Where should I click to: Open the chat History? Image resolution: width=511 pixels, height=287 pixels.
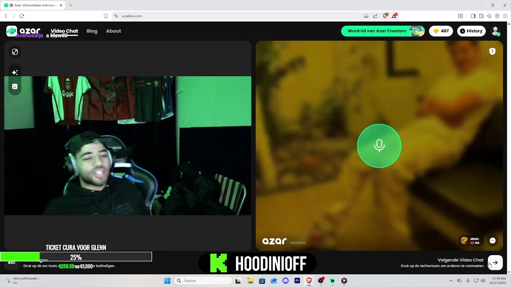pyautogui.click(x=471, y=31)
